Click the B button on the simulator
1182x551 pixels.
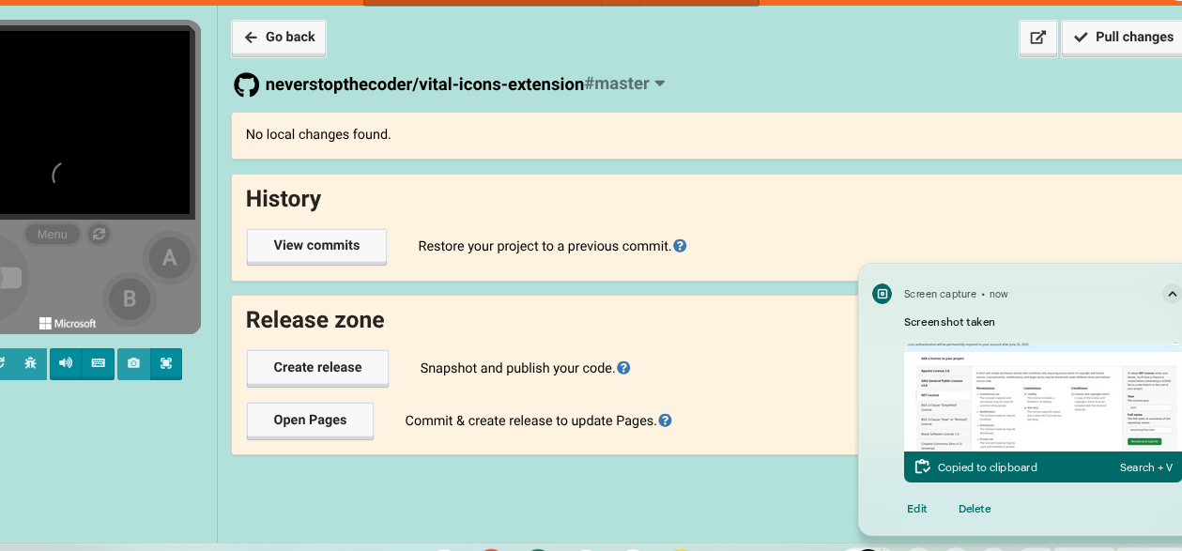130,298
